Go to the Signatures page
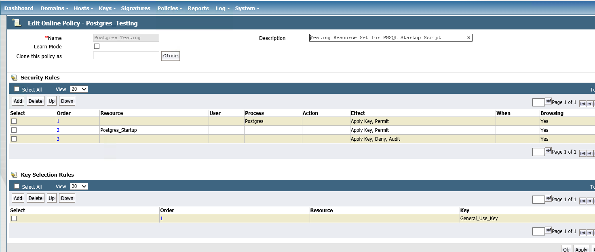Screen dimensions: 595x252 coord(135,8)
